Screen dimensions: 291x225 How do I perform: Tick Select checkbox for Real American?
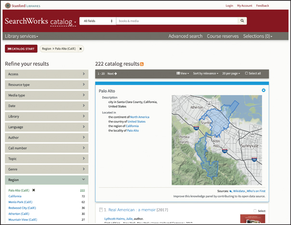tap(255, 211)
